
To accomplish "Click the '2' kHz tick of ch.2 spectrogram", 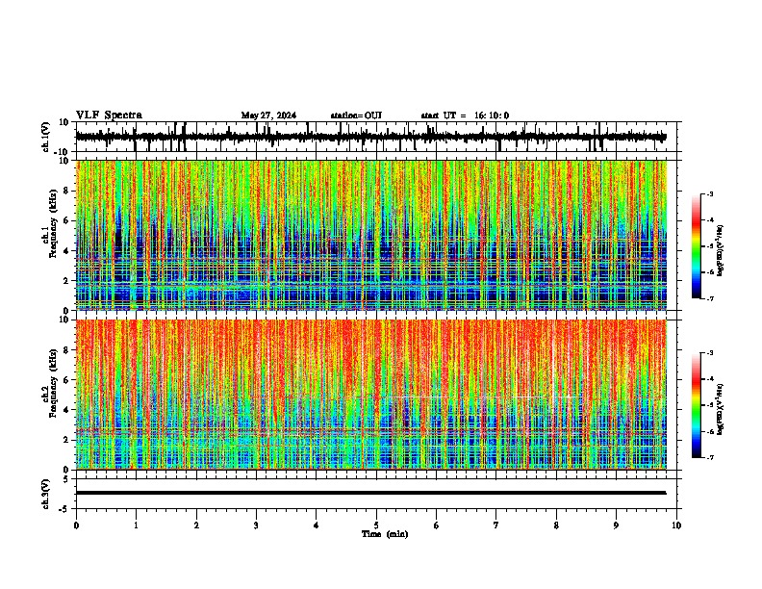I will click(66, 440).
